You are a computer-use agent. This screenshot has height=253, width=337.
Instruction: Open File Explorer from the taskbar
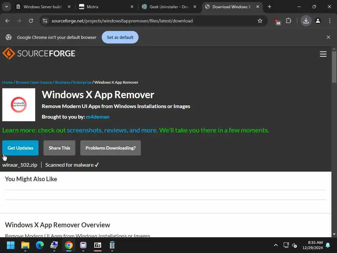(x=25, y=245)
